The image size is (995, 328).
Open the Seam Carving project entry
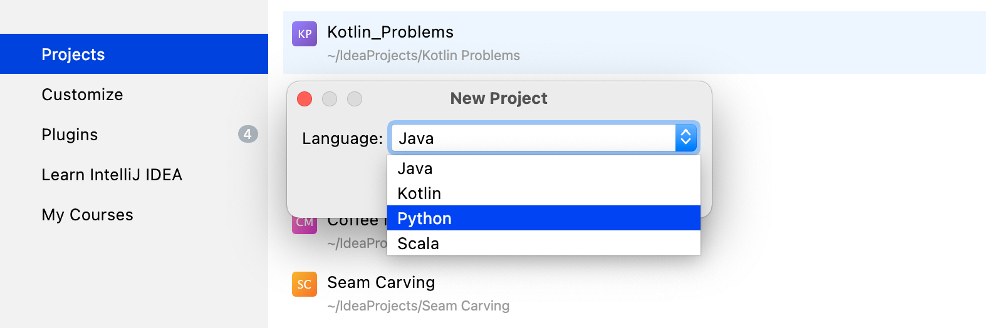[635, 293]
